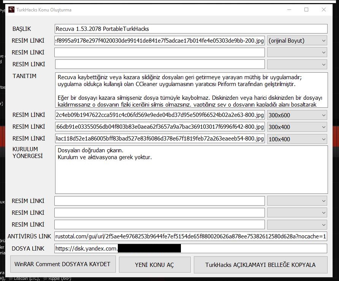Expand the 100x400 size dropdown
Viewport: 339px width, 281px height.
tap(297, 139)
